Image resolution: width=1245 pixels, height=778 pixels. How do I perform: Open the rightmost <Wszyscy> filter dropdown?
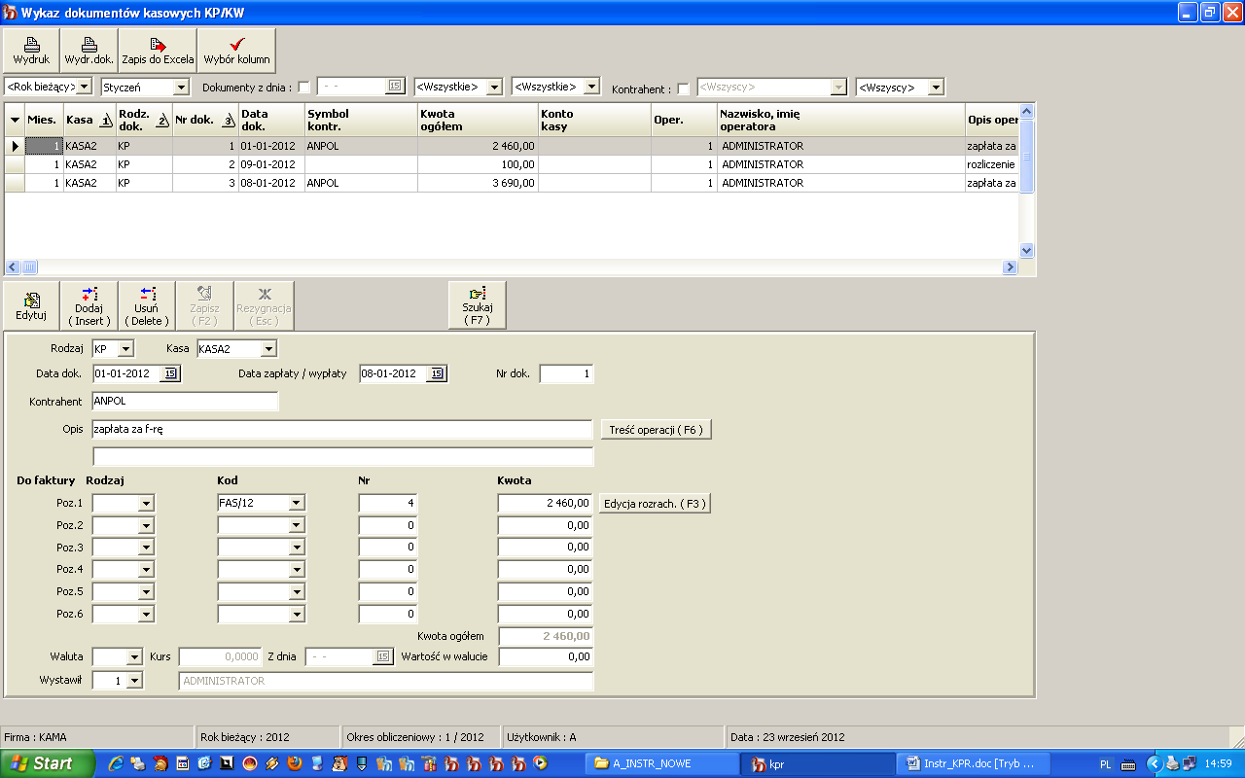tap(936, 87)
